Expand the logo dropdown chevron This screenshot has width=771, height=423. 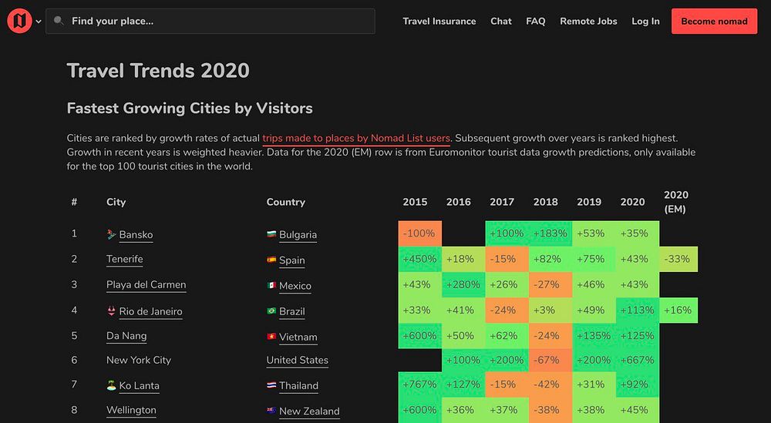39,22
